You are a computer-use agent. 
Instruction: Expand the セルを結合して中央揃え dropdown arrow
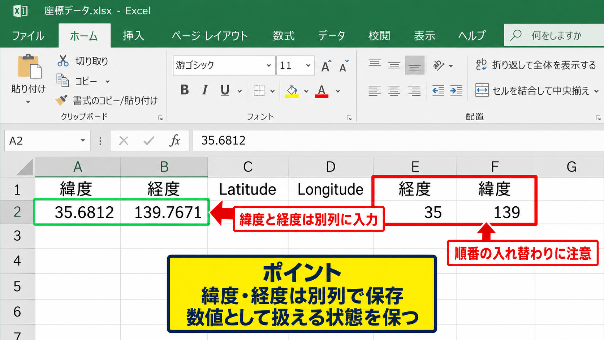click(x=596, y=91)
